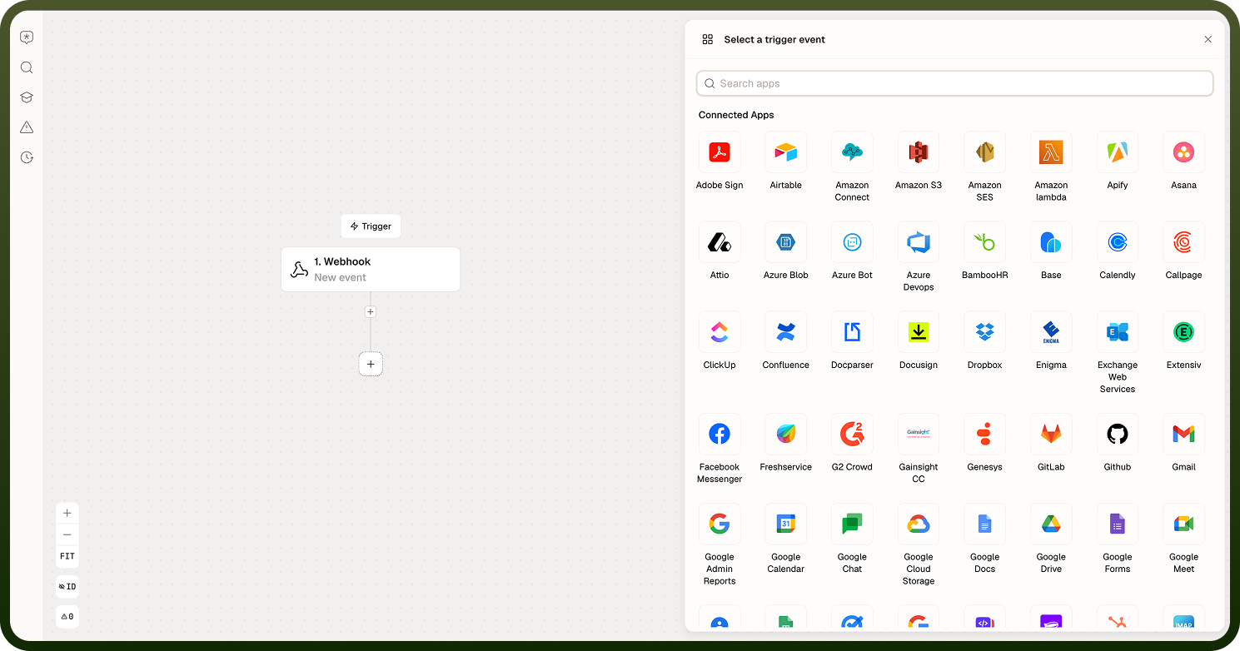Open the warnings counter showing 0
This screenshot has height=651, width=1240.
point(67,617)
